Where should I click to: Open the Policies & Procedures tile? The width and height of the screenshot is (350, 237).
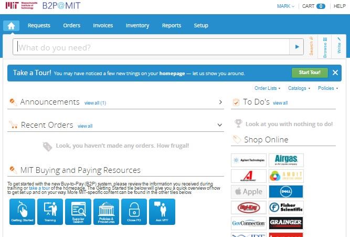[106, 212]
